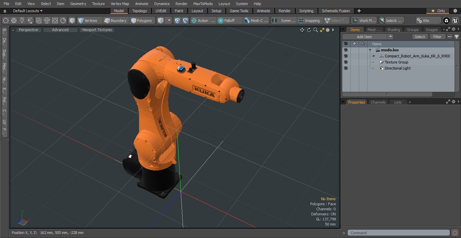Click the cross-shaped ring selection icon
This screenshot has width=461, height=238.
pos(47,21)
